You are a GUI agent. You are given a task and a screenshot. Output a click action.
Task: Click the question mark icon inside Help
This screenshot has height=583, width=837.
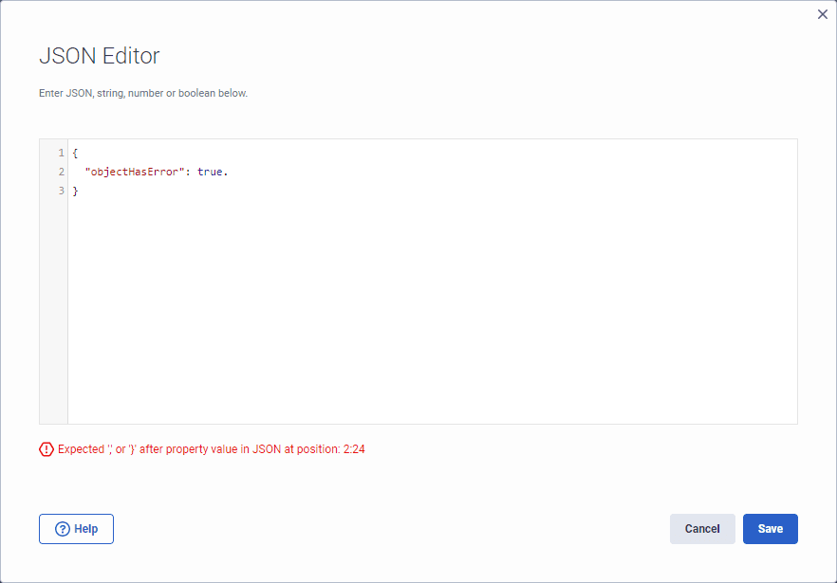62,529
